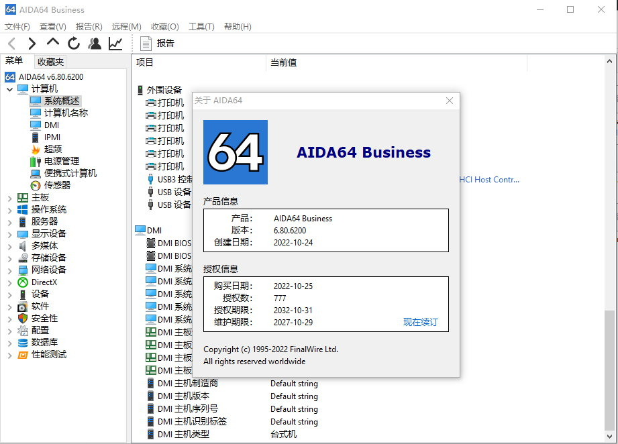This screenshot has height=444, width=618.
Task: Open the 查看(V) menu
Action: (x=53, y=27)
